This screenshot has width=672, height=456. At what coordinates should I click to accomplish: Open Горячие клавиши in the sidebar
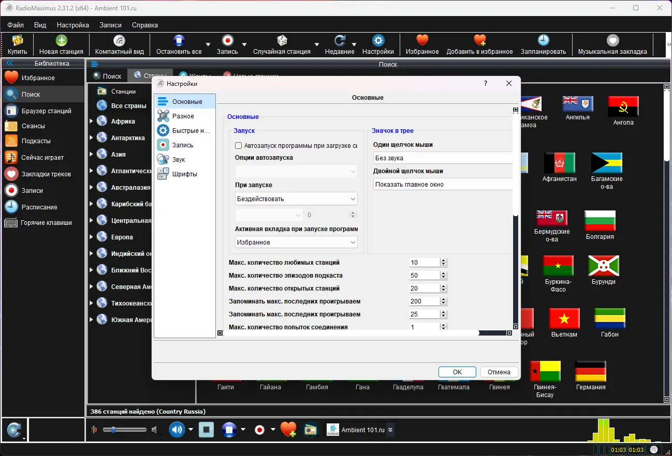tap(42, 223)
